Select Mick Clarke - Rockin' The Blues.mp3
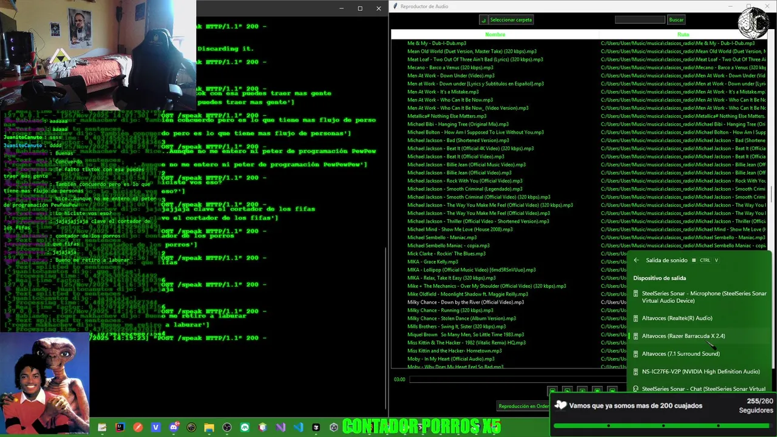Image resolution: width=777 pixels, height=437 pixels. 446,254
